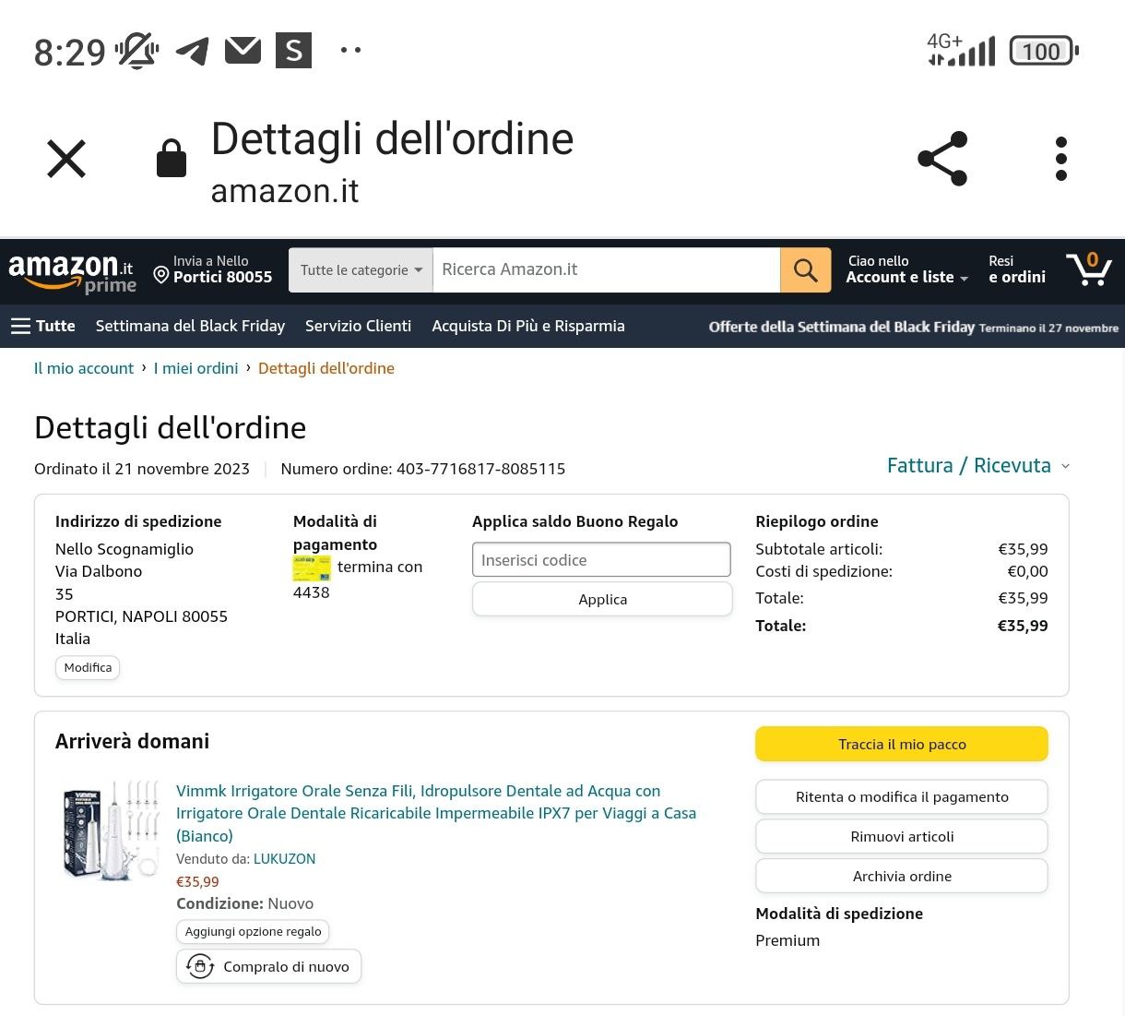Tap the padlock site security icon
The width and height of the screenshot is (1125, 1016).
(x=172, y=159)
